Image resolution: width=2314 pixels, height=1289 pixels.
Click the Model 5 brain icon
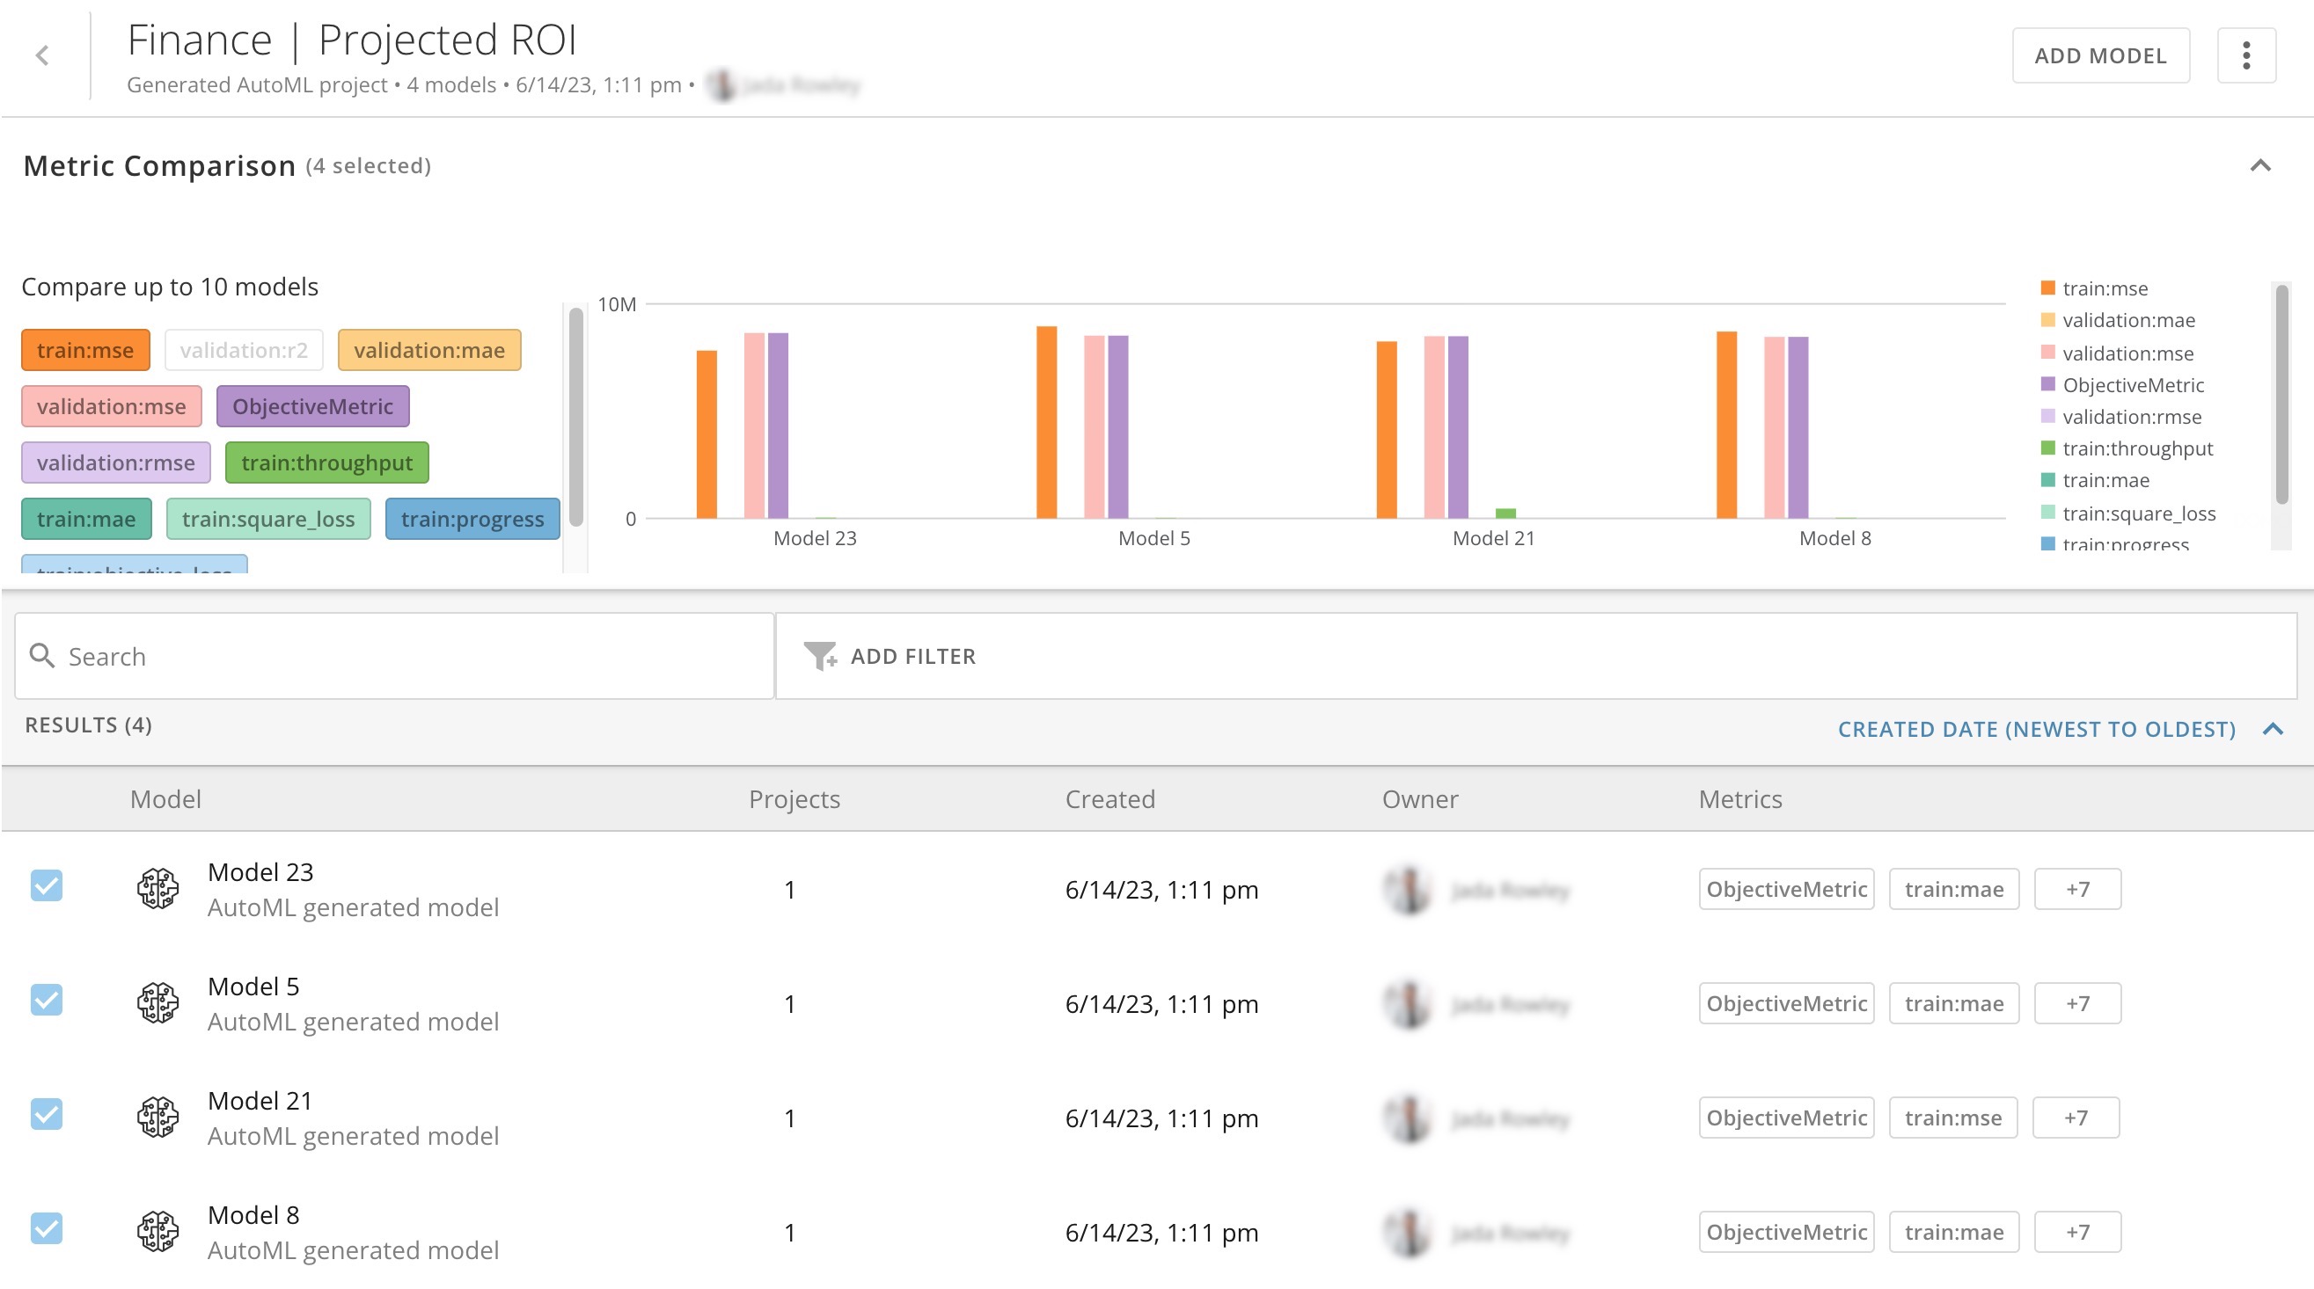tap(158, 1002)
